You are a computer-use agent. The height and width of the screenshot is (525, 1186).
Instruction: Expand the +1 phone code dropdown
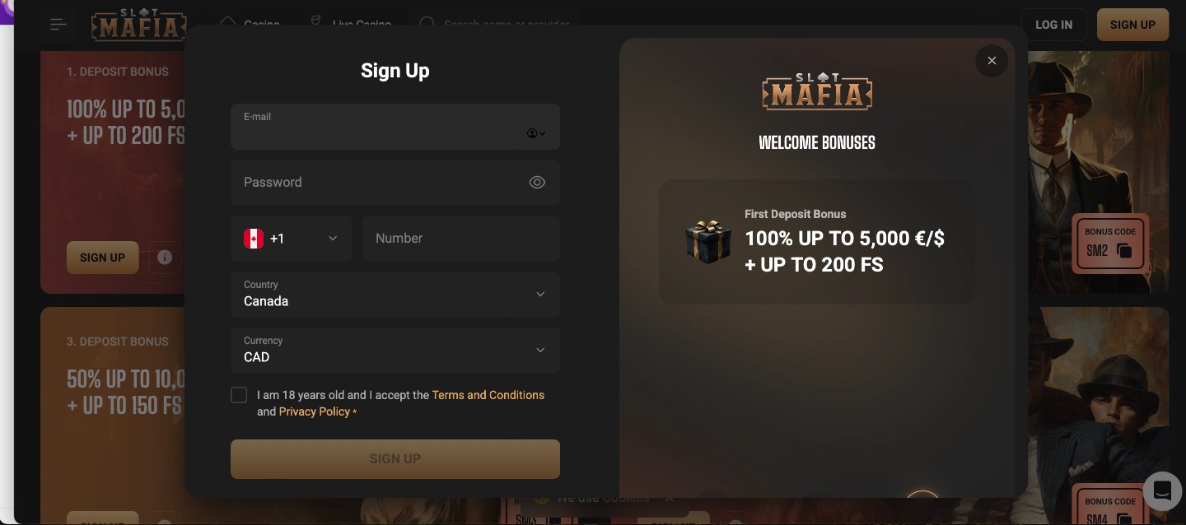point(292,239)
